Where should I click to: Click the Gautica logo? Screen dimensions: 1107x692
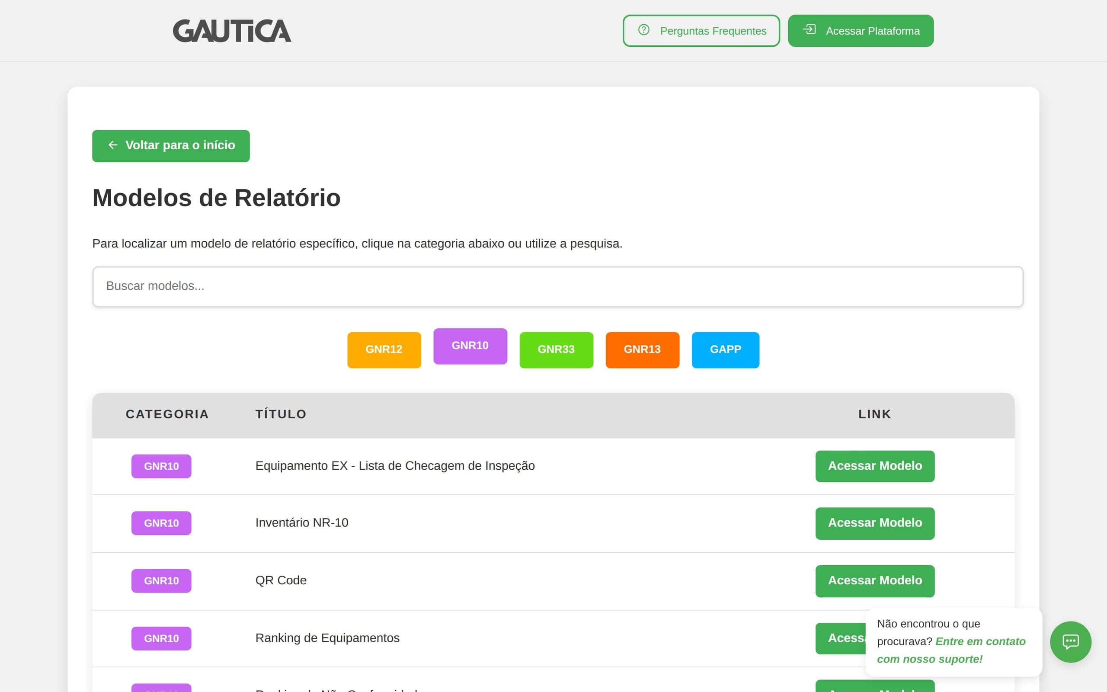[231, 31]
